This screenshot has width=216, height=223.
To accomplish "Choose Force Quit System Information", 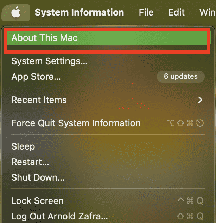I will click(x=76, y=123).
